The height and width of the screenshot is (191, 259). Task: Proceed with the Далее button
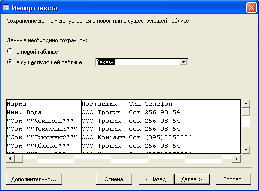point(192,179)
